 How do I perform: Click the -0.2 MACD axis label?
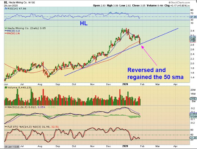coord(193,123)
